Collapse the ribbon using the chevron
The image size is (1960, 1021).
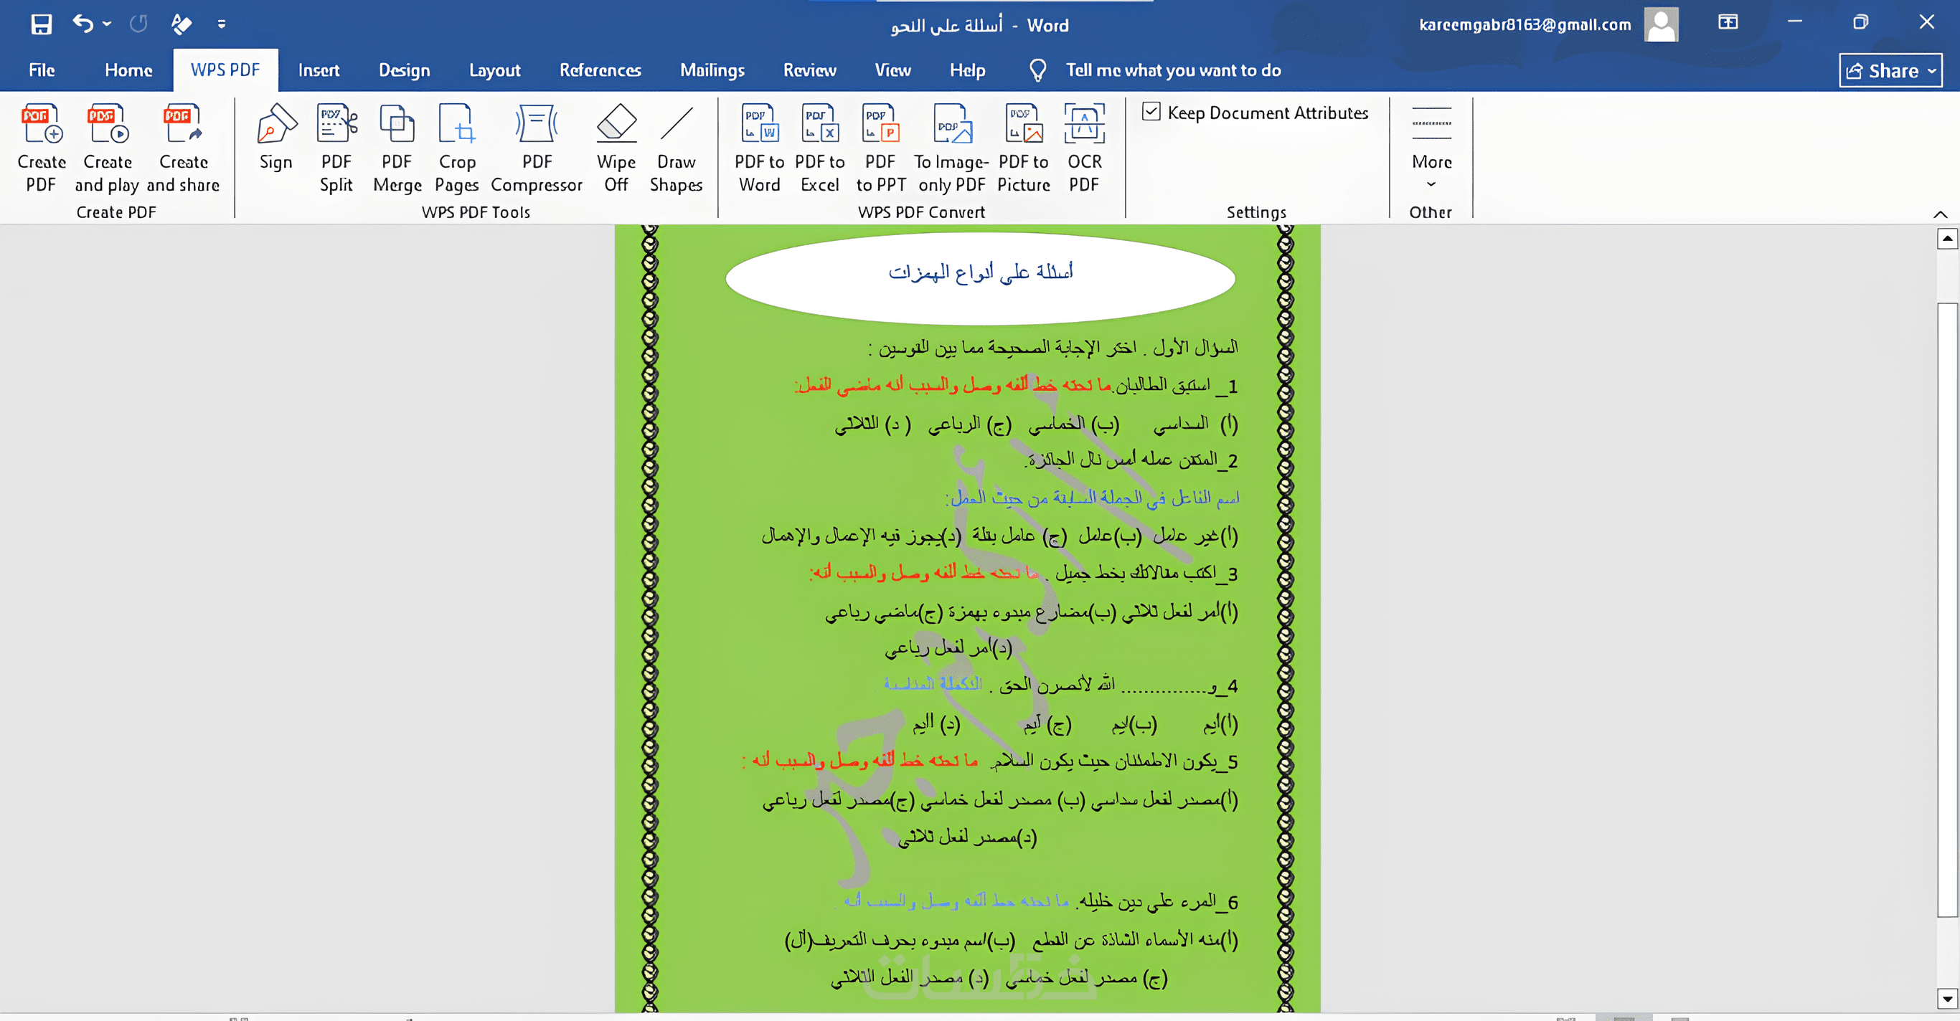(x=1940, y=214)
